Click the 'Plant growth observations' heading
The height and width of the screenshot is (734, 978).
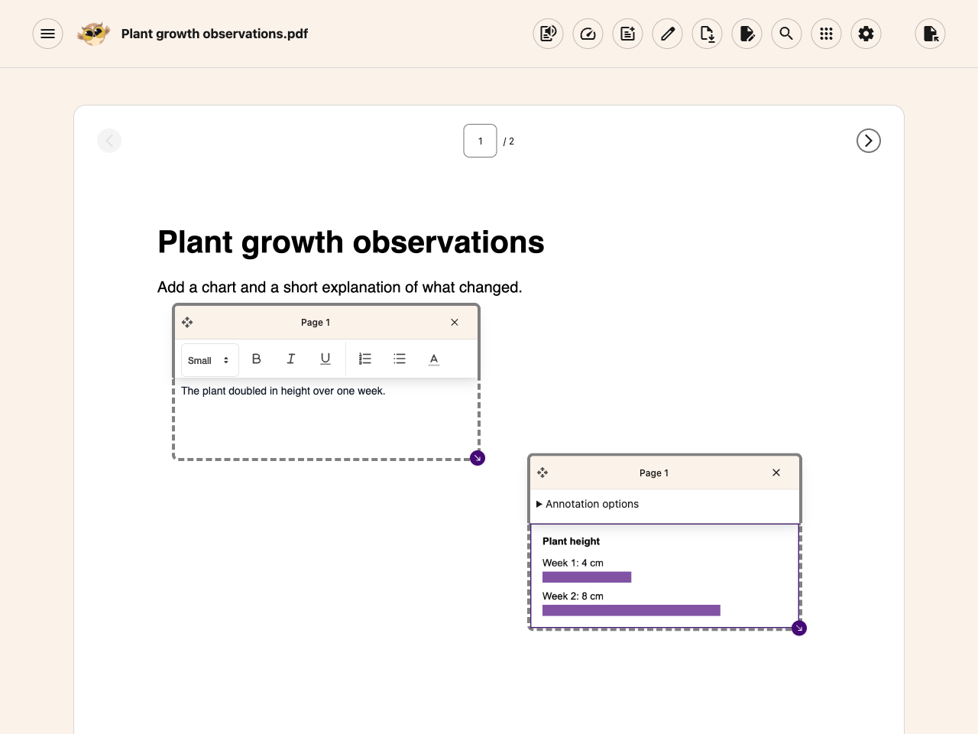[351, 242]
